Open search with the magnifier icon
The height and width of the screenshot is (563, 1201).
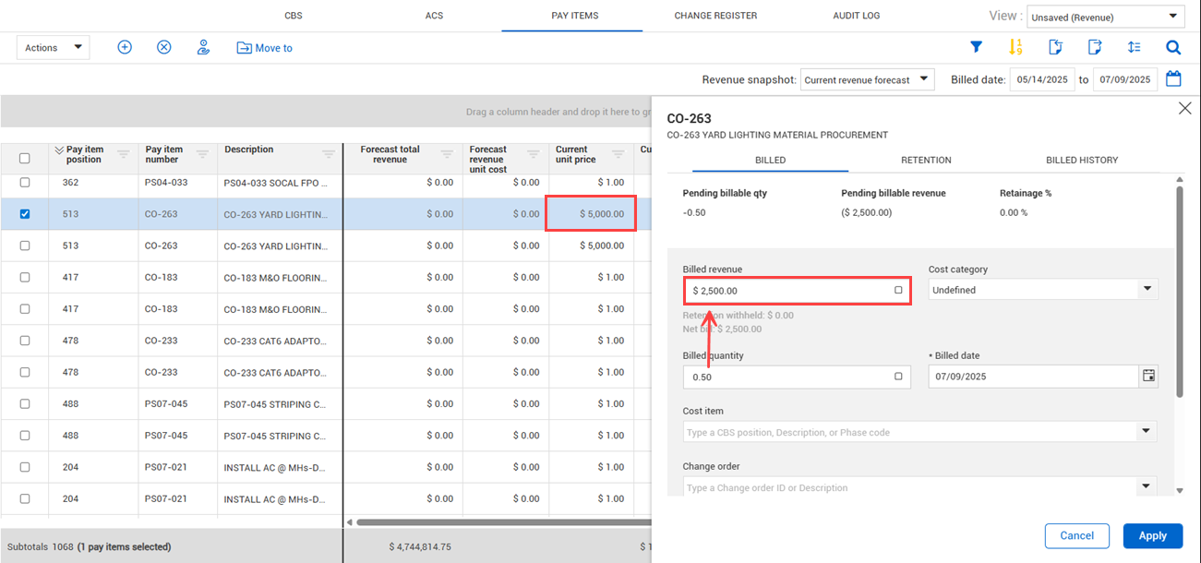(1173, 47)
